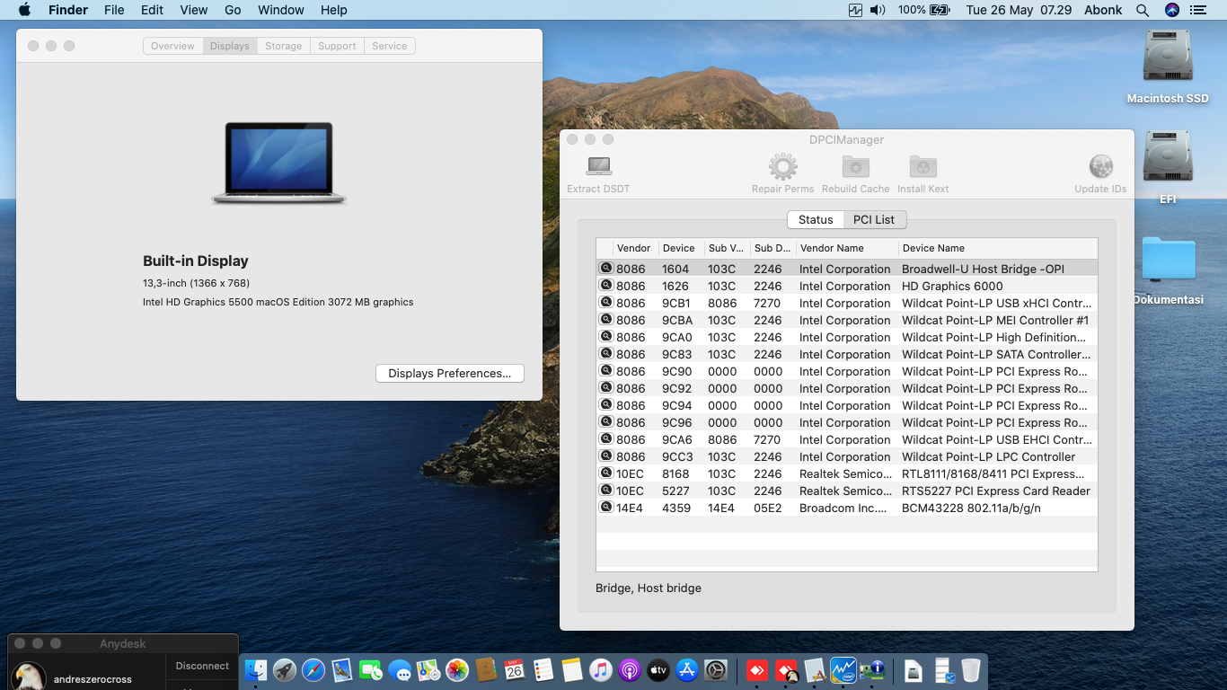Click the Displays Preferences button
1227x690 pixels.
pyautogui.click(x=449, y=374)
